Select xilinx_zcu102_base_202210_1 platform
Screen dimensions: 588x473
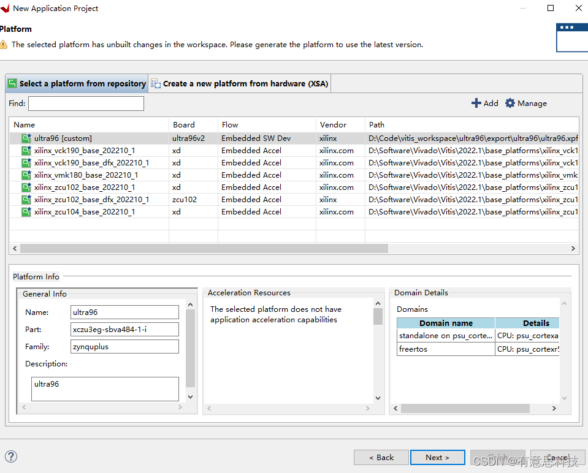click(x=294, y=187)
